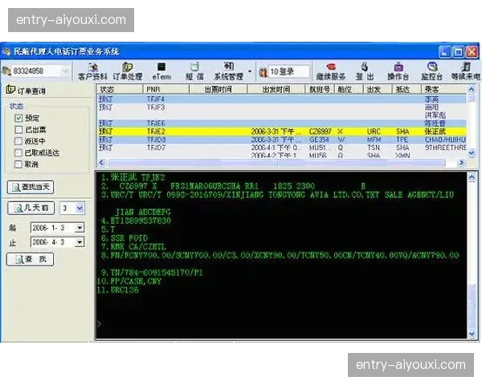This screenshot has width=482, height=385.
Task: Click the 订单查询 panel icon
Action: point(10,90)
